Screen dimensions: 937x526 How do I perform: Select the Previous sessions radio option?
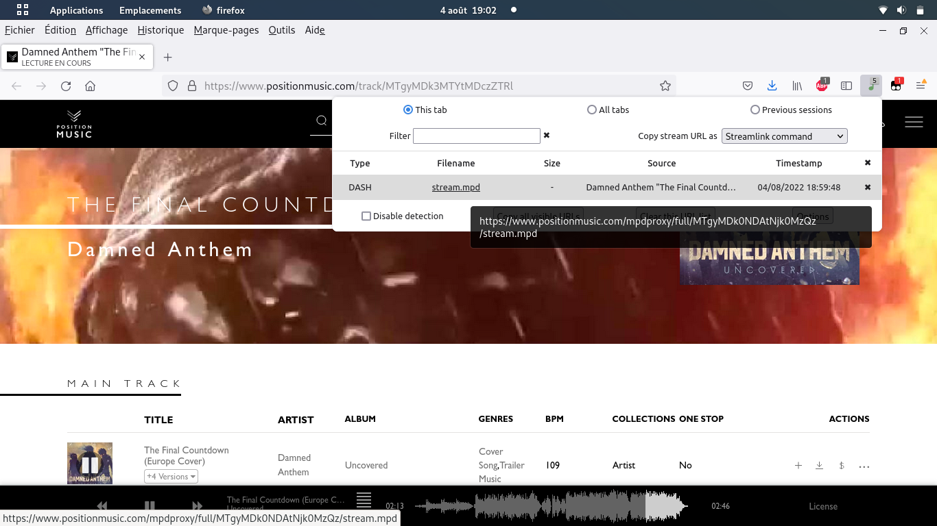tap(755, 110)
